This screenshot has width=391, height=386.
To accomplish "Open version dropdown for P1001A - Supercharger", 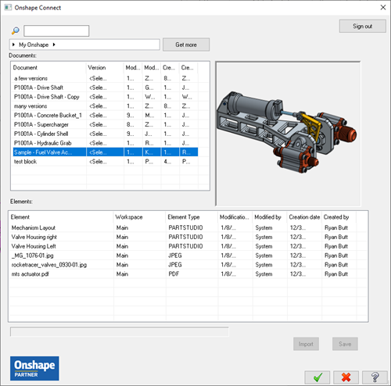I will (x=105, y=124).
